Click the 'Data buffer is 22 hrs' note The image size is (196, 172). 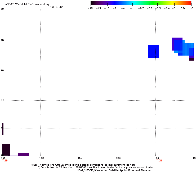(x=96, y=168)
